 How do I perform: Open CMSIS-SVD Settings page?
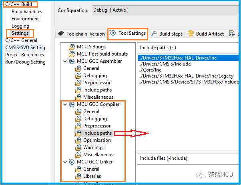(x=26, y=48)
